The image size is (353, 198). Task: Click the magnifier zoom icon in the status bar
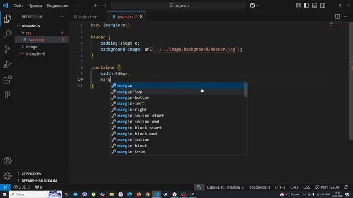tap(199, 187)
